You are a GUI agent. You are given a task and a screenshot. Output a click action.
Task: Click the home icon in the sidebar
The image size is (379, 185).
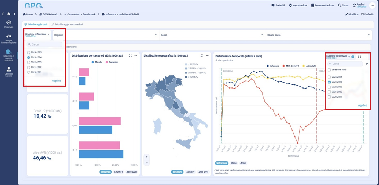9,14
